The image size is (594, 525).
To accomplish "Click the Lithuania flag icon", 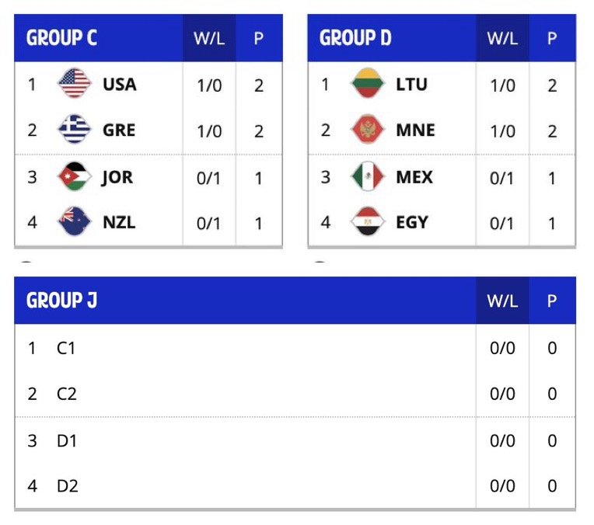I will pos(368,83).
